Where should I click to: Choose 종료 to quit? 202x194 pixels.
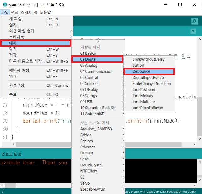[36, 94]
